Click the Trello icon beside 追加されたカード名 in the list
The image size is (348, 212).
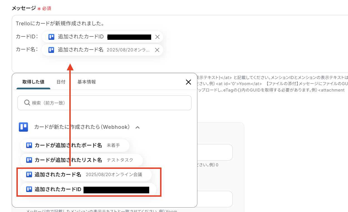[29, 174]
